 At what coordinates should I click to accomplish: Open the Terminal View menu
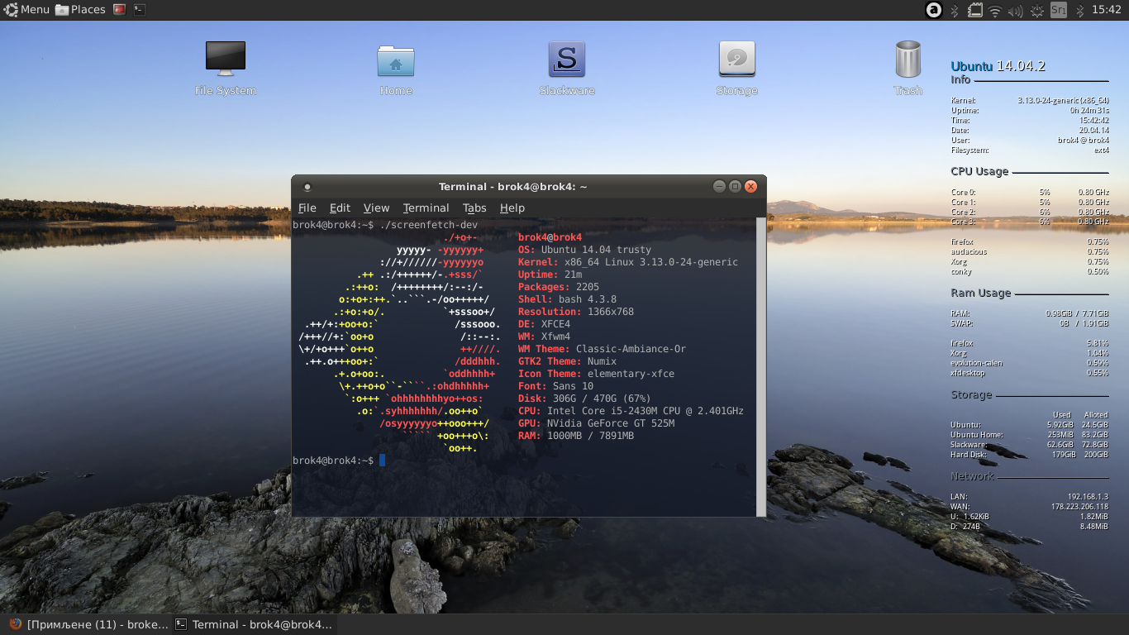pos(376,208)
